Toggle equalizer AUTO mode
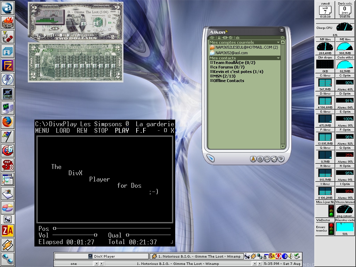356x267 pixels. point(47,50)
